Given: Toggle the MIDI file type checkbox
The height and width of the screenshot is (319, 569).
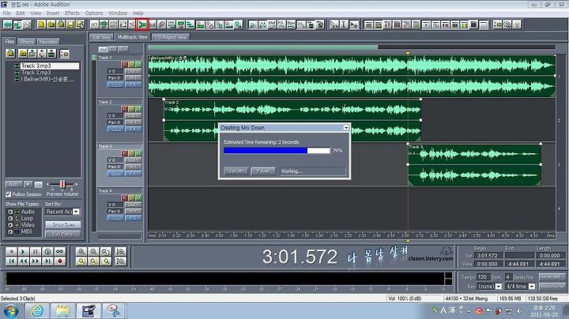Looking at the screenshot, I should [10, 231].
